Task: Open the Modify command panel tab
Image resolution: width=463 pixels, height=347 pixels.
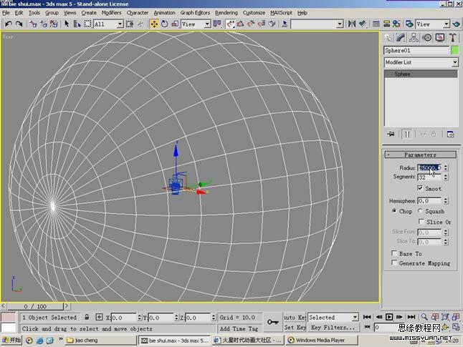Action: (x=401, y=37)
